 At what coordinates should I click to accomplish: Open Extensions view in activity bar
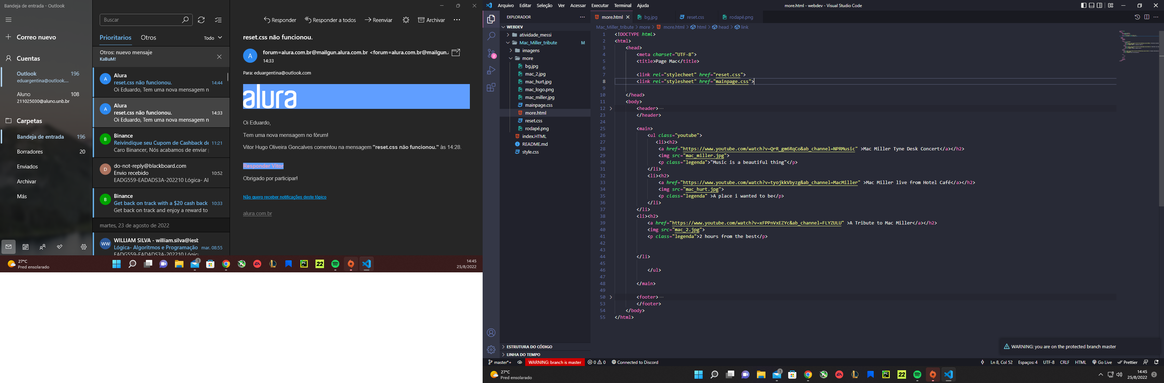[x=491, y=88]
